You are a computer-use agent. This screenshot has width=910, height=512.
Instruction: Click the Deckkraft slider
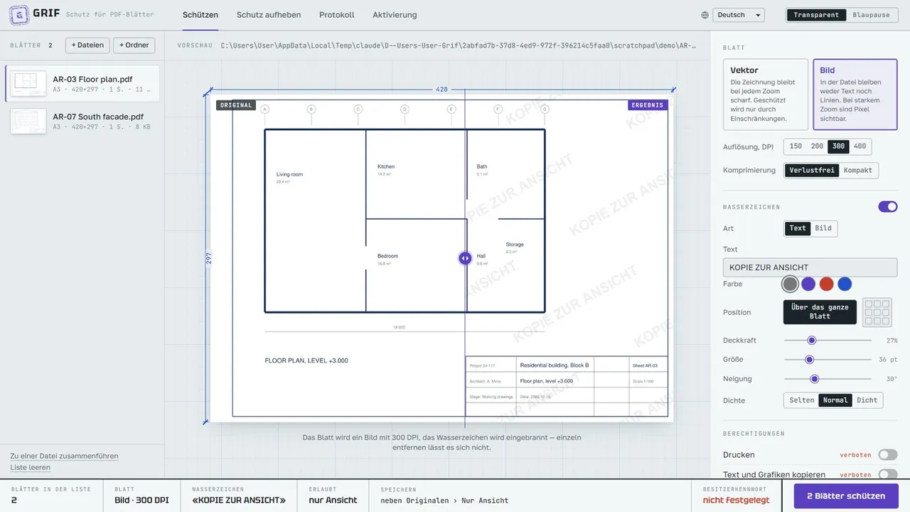pyautogui.click(x=828, y=341)
